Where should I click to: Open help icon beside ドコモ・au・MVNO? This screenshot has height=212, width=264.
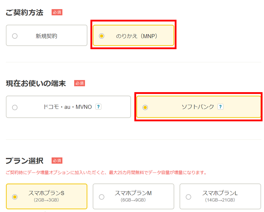[98, 107]
